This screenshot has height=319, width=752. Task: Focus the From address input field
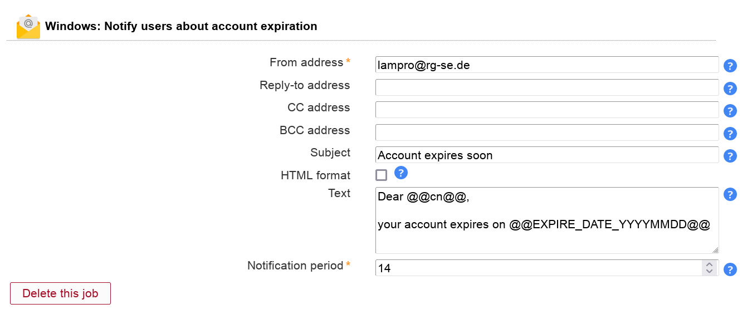coord(546,65)
